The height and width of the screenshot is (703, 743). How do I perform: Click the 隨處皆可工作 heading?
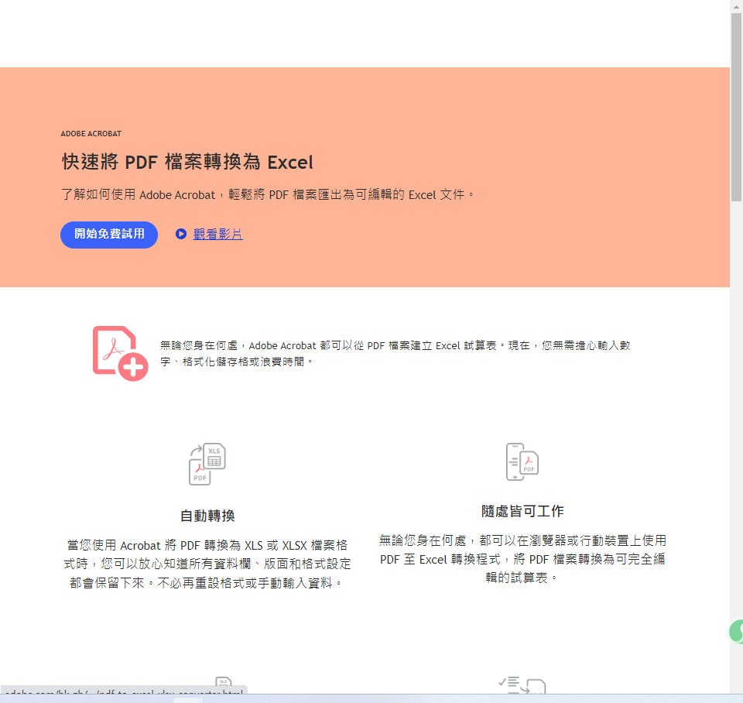522,511
